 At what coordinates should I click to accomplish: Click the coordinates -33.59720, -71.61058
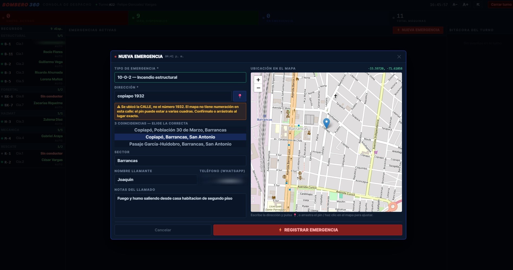click(385, 68)
